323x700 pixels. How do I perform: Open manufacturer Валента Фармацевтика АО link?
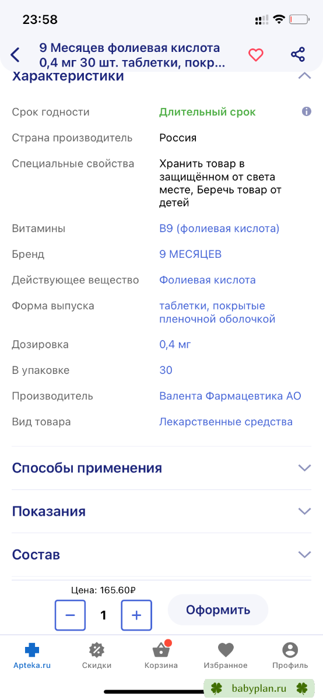[x=230, y=396]
